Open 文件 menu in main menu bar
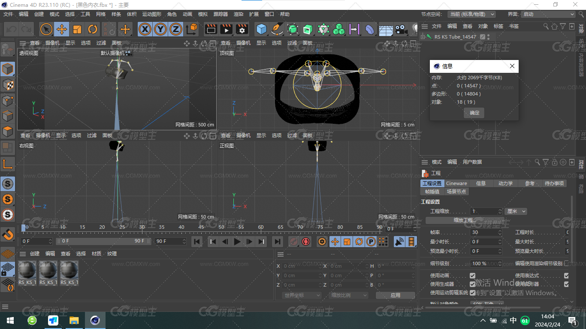586x329 pixels. pos(8,14)
